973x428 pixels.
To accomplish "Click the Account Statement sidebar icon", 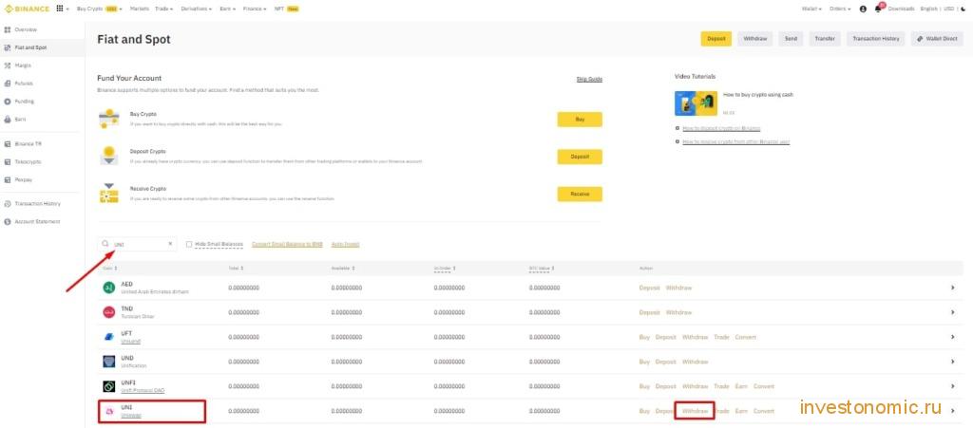I will [8, 222].
